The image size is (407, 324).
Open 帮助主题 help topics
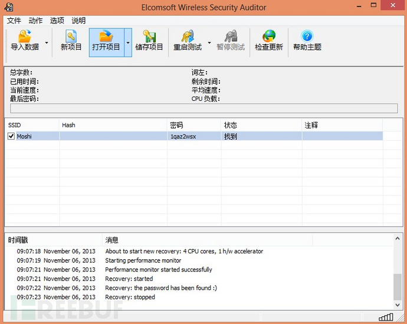coord(307,40)
